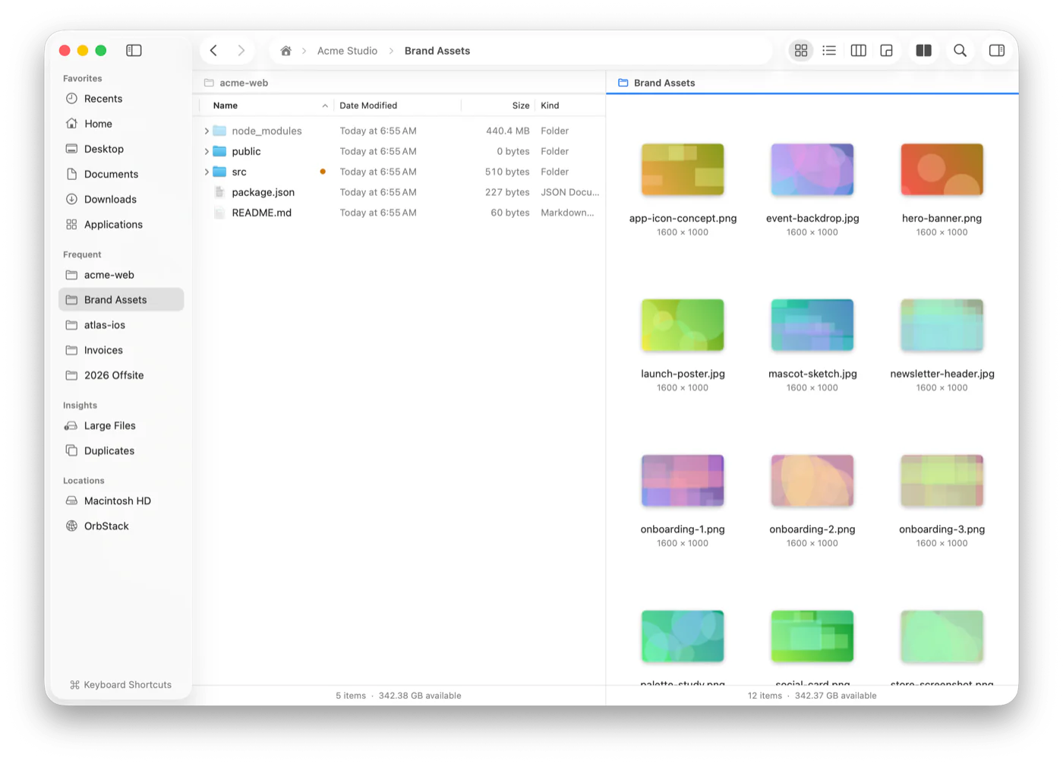
Task: Go back with the left arrow
Action: [213, 50]
